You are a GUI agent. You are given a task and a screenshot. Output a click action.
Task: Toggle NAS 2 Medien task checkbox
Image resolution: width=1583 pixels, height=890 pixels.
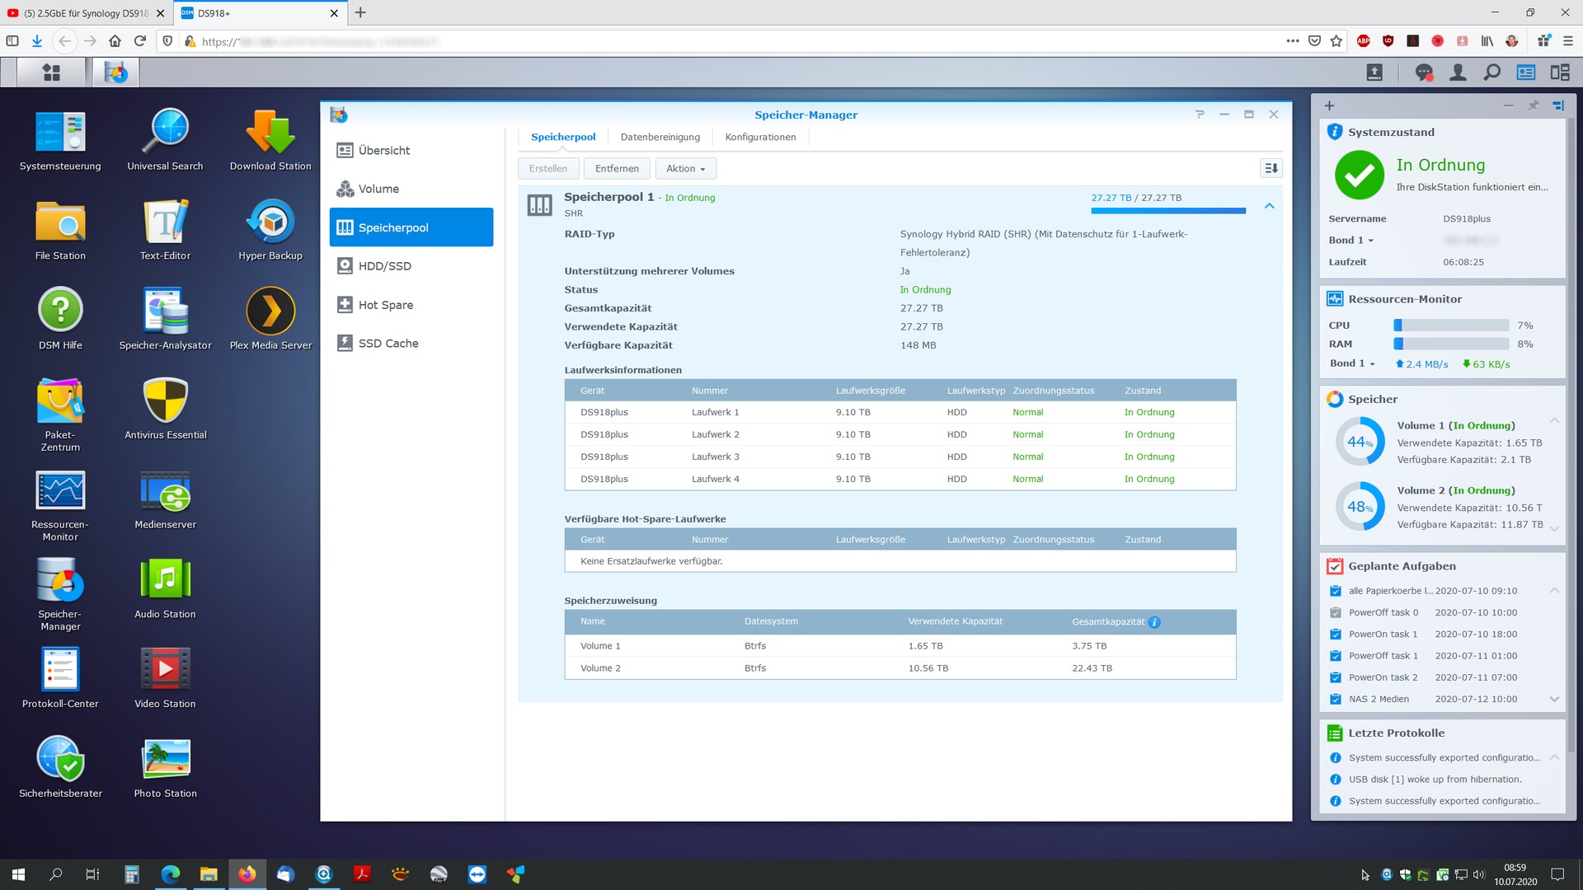coord(1335,699)
